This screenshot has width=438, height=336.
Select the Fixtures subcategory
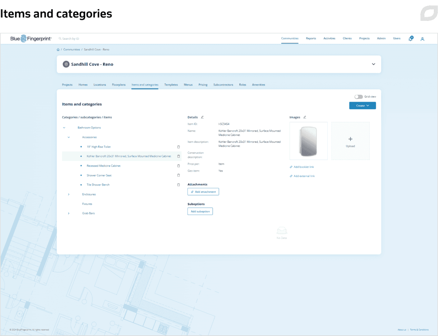[x=87, y=204]
